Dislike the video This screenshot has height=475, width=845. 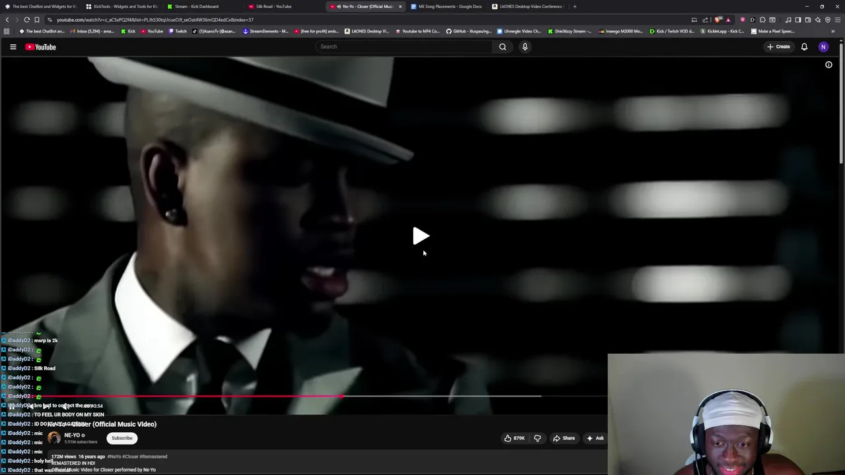point(537,438)
